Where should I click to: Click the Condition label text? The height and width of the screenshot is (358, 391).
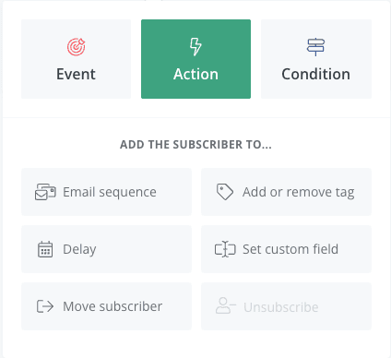[x=316, y=74]
